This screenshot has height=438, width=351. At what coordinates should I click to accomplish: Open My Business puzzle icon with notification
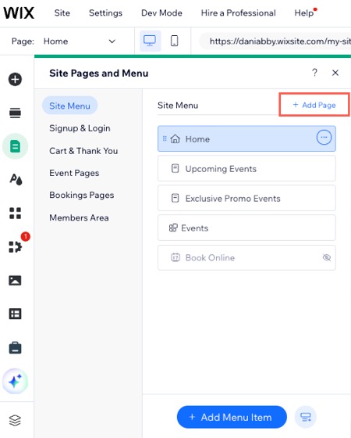(16, 246)
